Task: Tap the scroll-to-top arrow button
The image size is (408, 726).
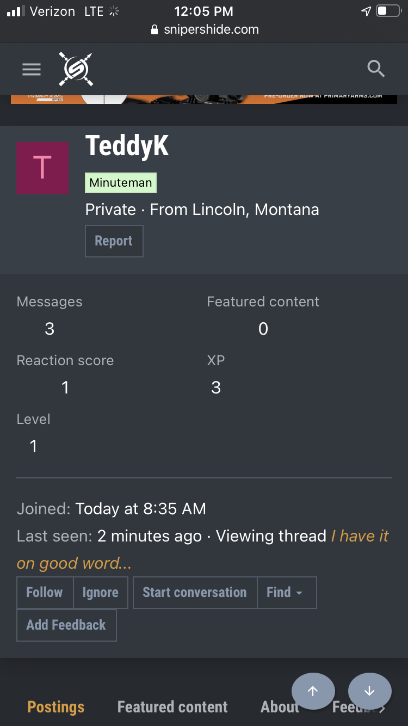Action: [x=313, y=691]
